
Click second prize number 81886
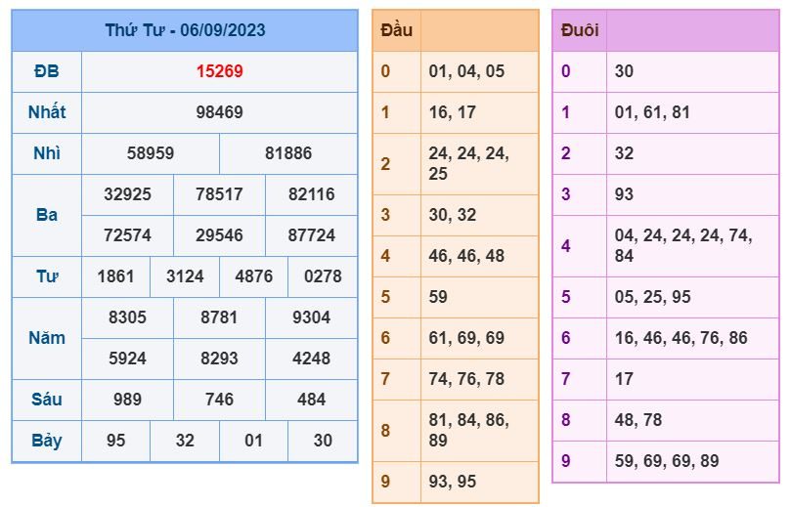pyautogui.click(x=288, y=153)
